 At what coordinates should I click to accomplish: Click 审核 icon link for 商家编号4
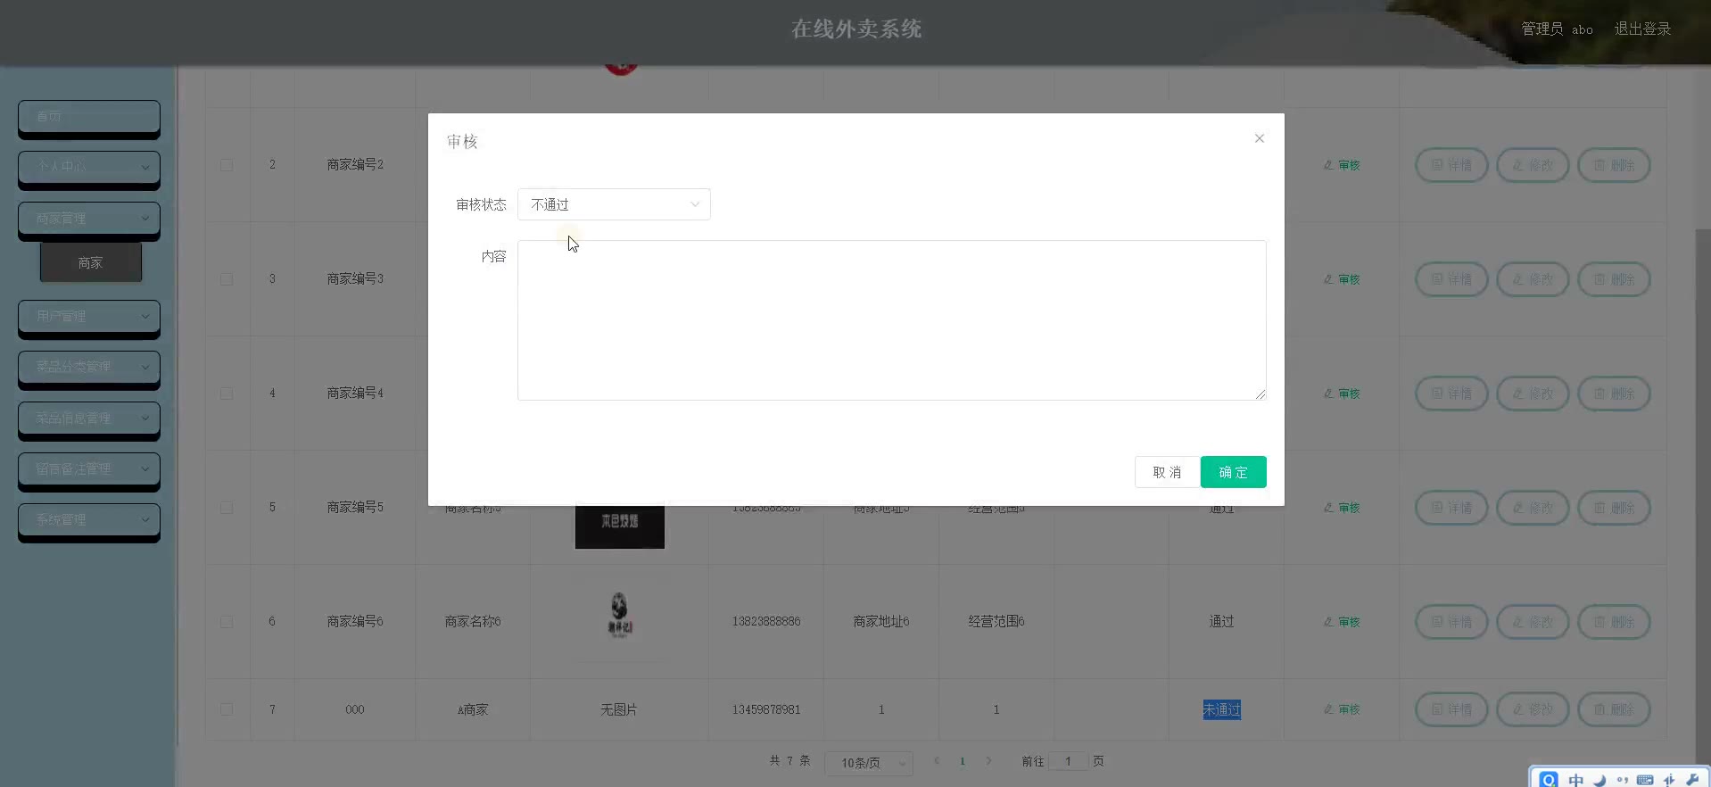point(1342,393)
